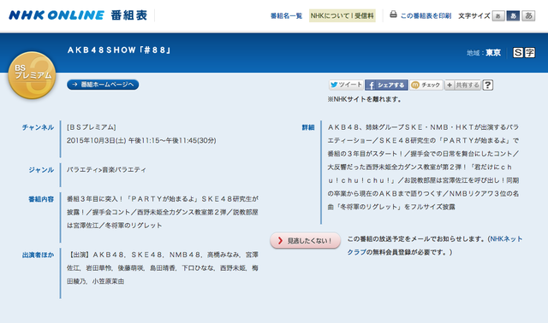Image resolution: width=548 pixels, height=323 pixels.
Task: Click the 番組内容 heading
Action: (x=41, y=199)
